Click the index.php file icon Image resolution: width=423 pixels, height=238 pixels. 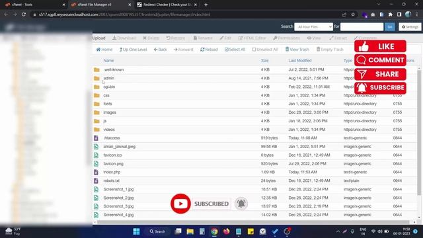point(96,172)
